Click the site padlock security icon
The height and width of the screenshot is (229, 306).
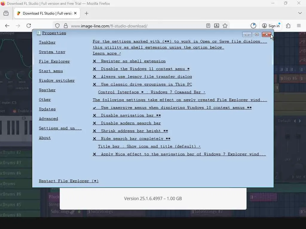tap(66, 26)
